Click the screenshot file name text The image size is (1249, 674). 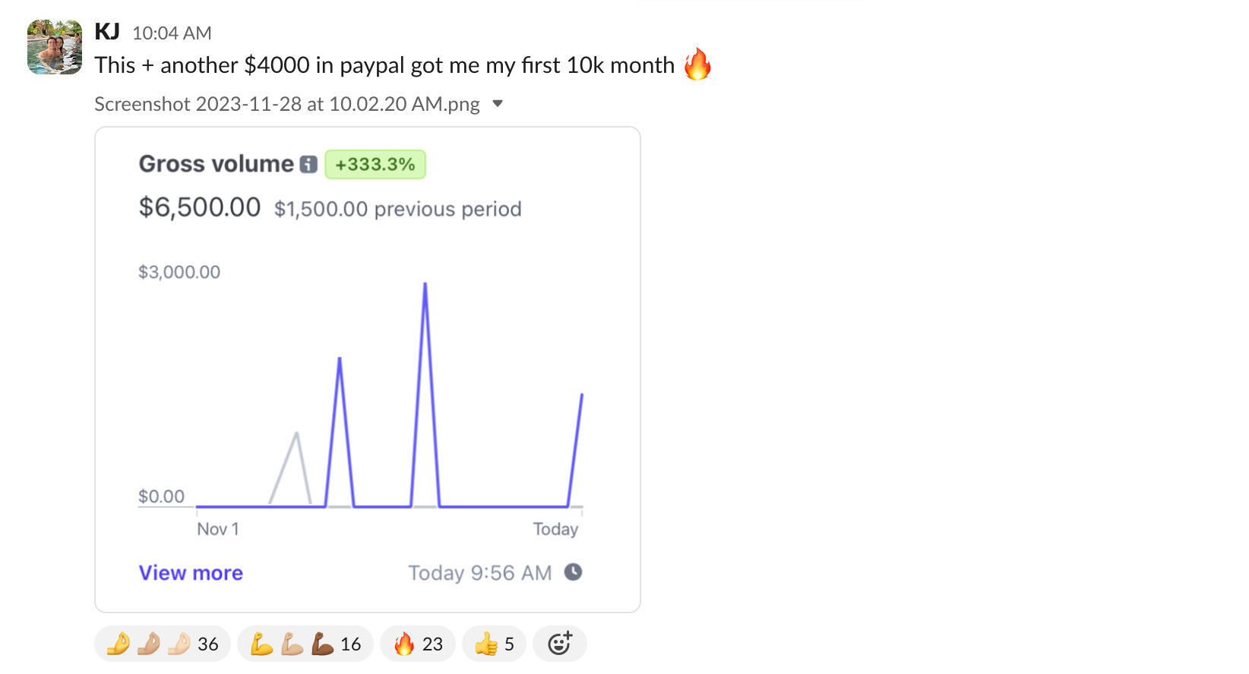pyautogui.click(x=287, y=104)
